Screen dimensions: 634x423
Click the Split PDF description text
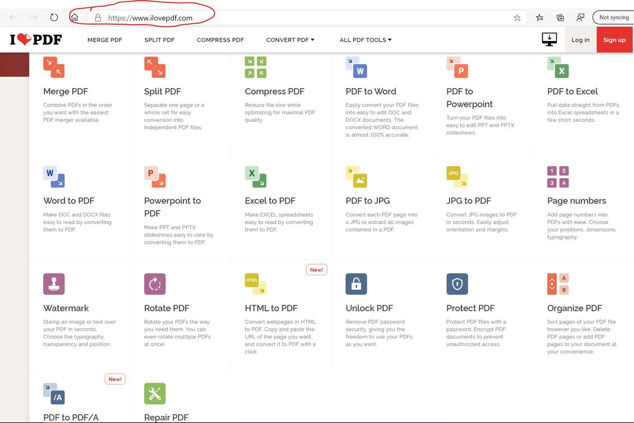pyautogui.click(x=174, y=116)
